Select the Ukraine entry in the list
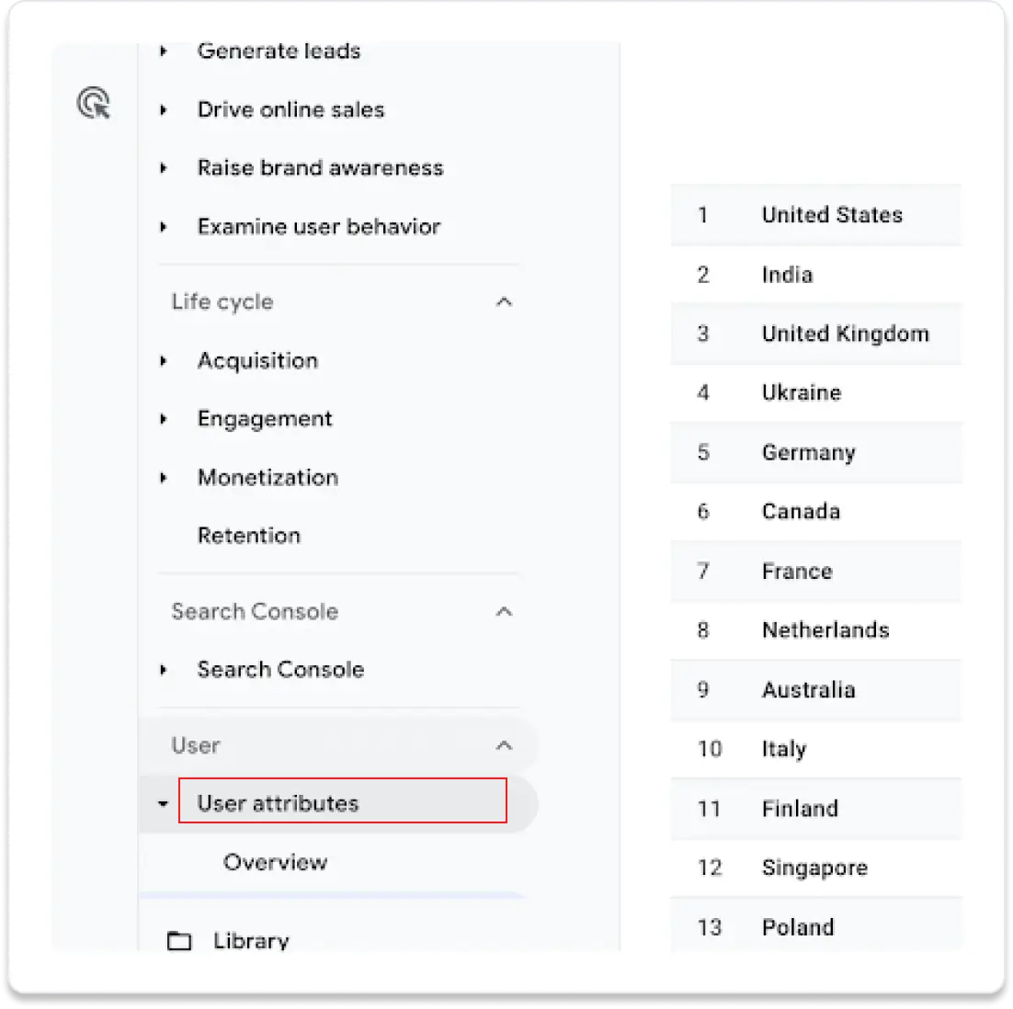The width and height of the screenshot is (1013, 1009). click(801, 392)
